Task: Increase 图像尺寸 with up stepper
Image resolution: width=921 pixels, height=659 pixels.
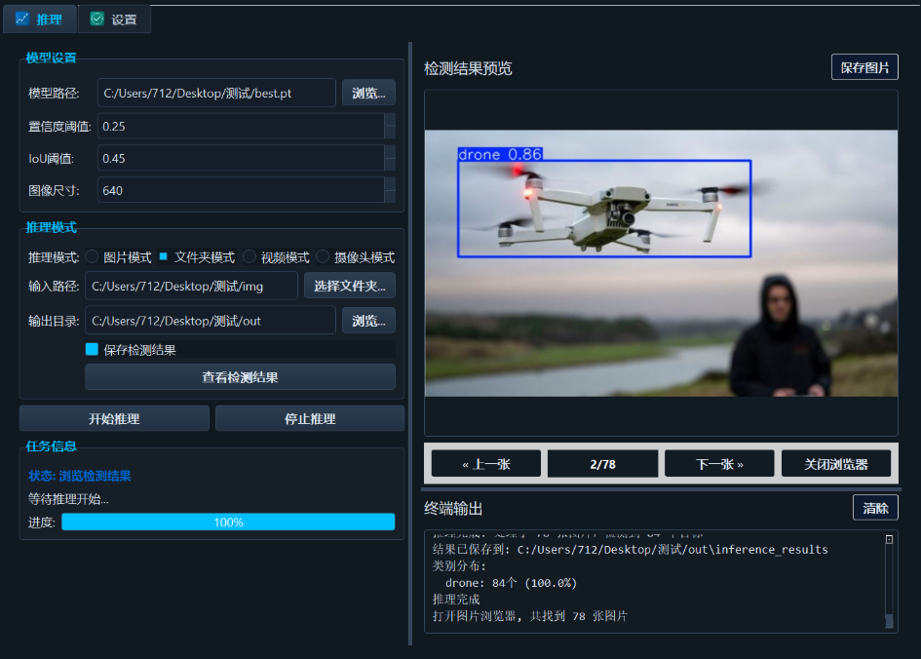Action: pos(390,184)
